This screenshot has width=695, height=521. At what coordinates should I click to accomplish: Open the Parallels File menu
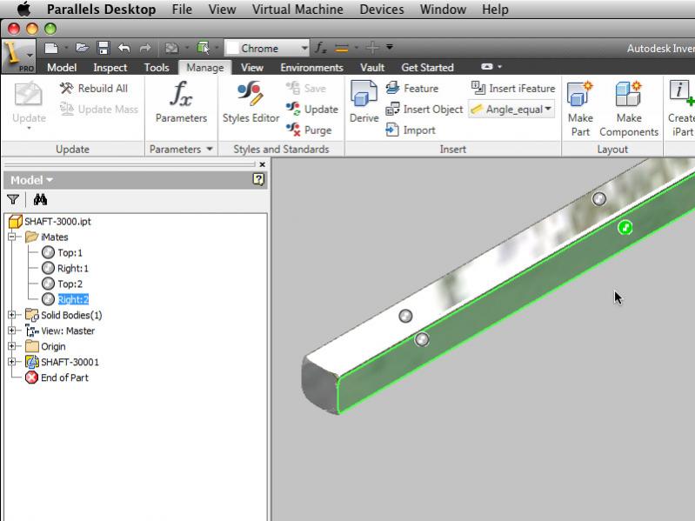point(182,10)
